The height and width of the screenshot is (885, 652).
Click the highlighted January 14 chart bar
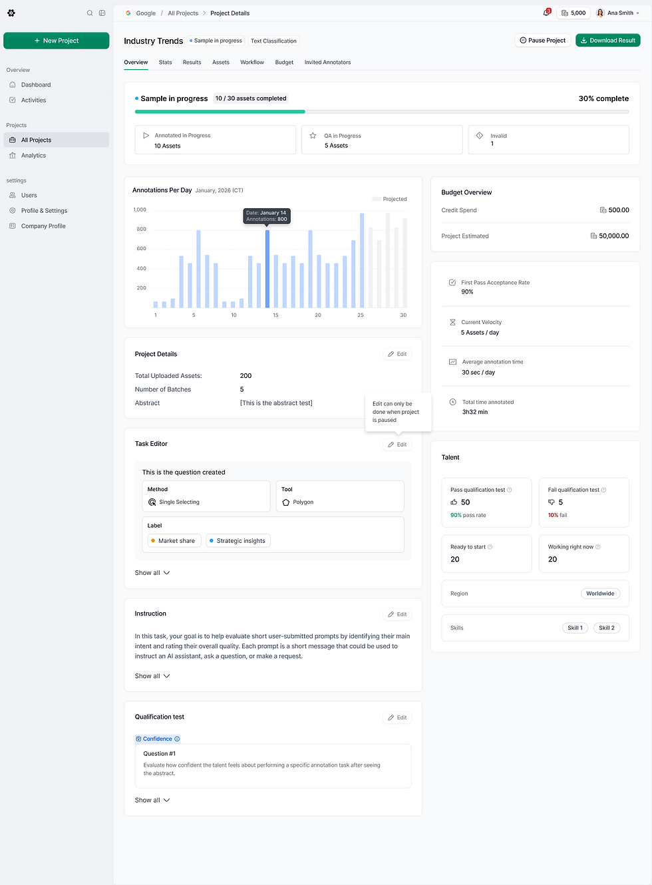pos(267,269)
